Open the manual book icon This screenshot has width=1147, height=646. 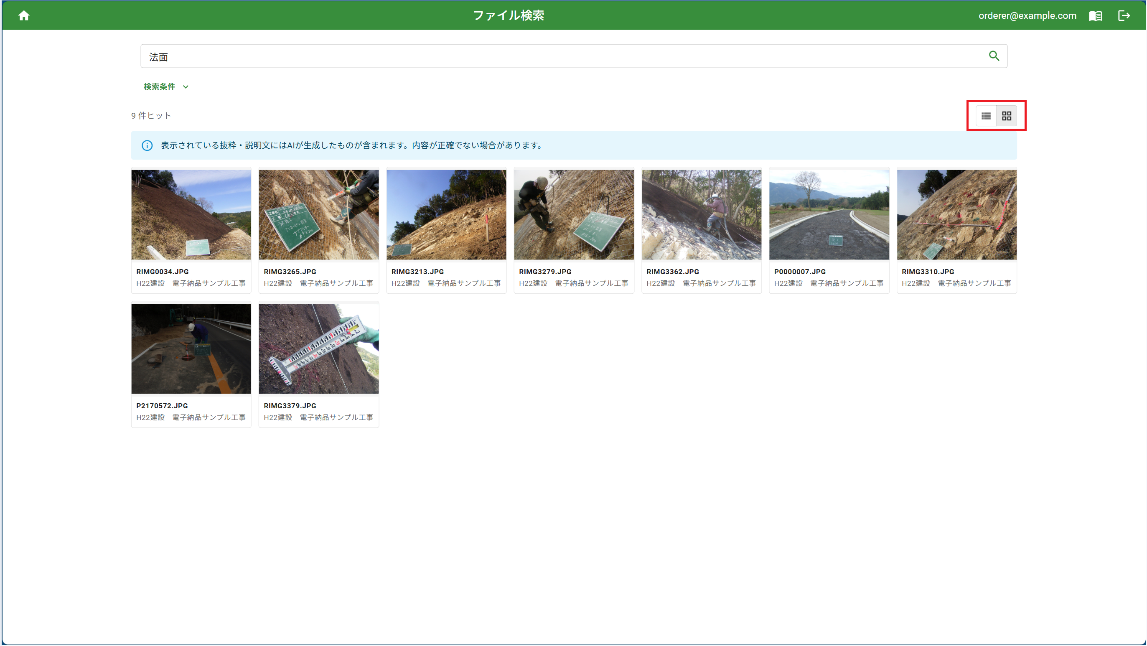(x=1095, y=15)
